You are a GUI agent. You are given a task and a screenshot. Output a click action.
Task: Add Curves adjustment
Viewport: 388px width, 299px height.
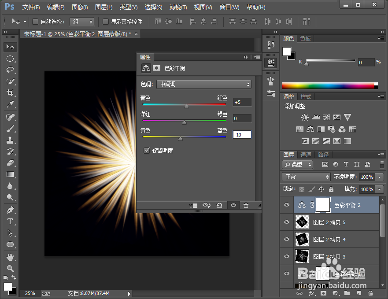[x=326, y=117]
